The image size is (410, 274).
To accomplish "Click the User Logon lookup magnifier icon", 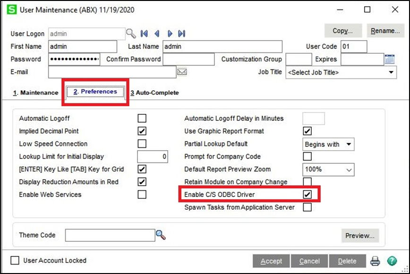I will pos(131,34).
